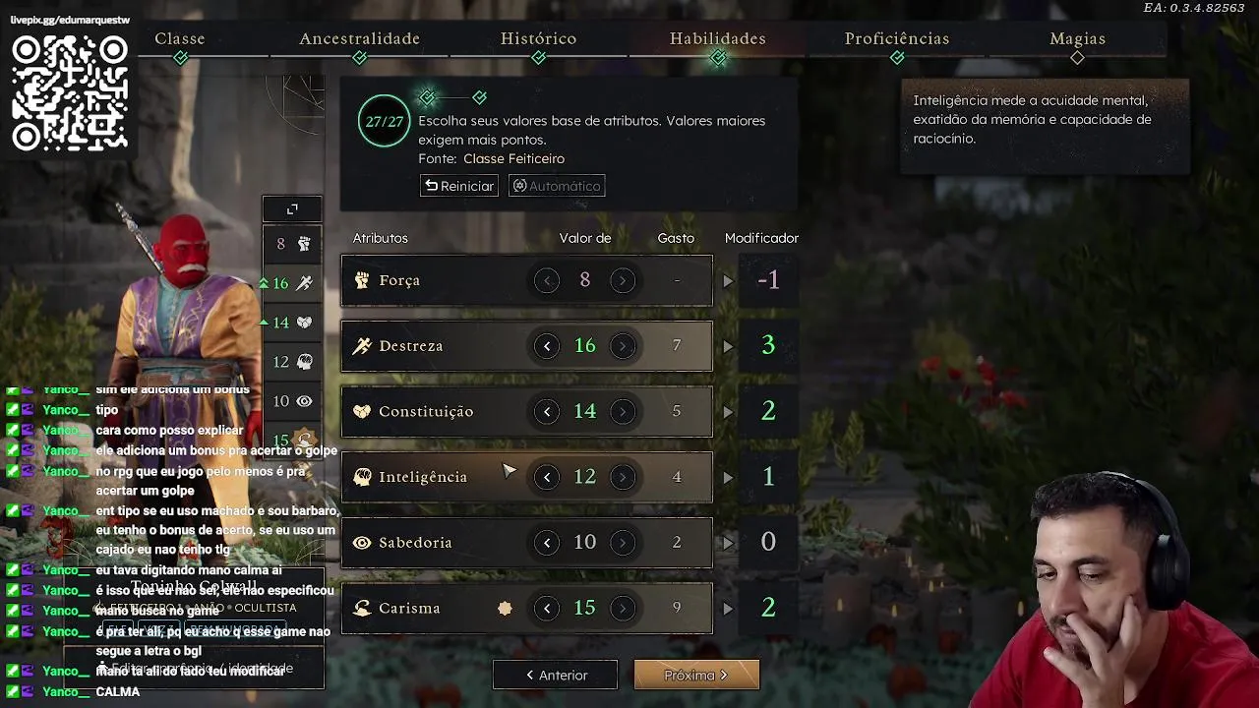Decrease Carisma value with left arrow
1259x708 pixels.
coord(547,609)
